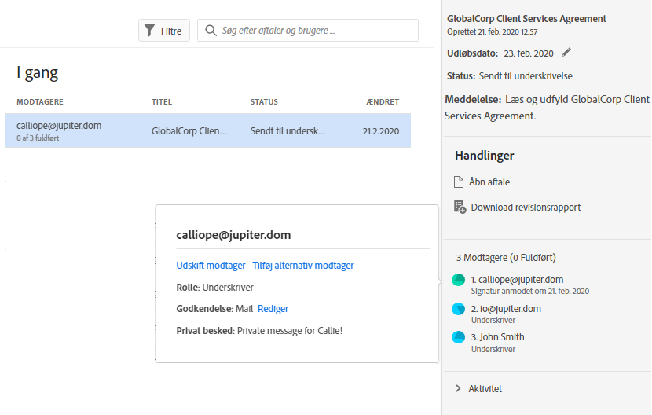Click calliope's green recipient status icon
652x415 pixels.
[x=459, y=280]
